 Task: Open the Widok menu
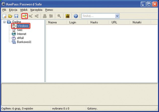[x=24, y=10]
